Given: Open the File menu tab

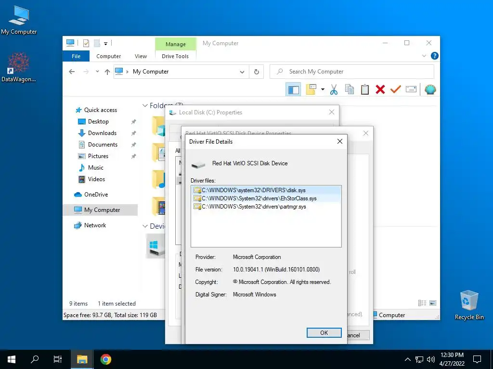Looking at the screenshot, I should [x=76, y=56].
